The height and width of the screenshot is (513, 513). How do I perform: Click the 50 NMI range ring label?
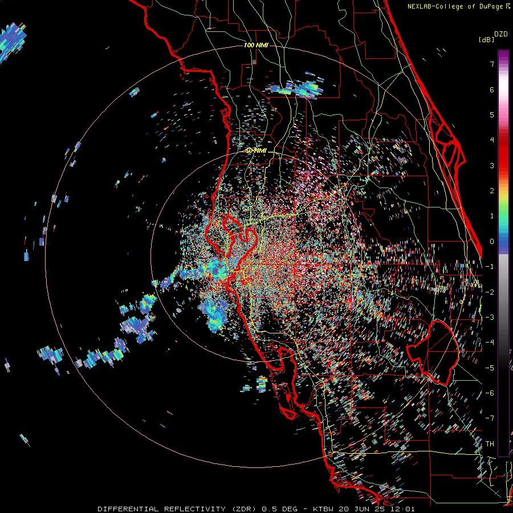click(x=256, y=151)
